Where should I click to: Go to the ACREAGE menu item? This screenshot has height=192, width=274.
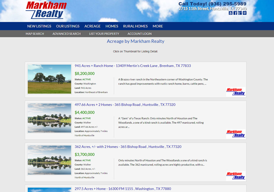92,26
